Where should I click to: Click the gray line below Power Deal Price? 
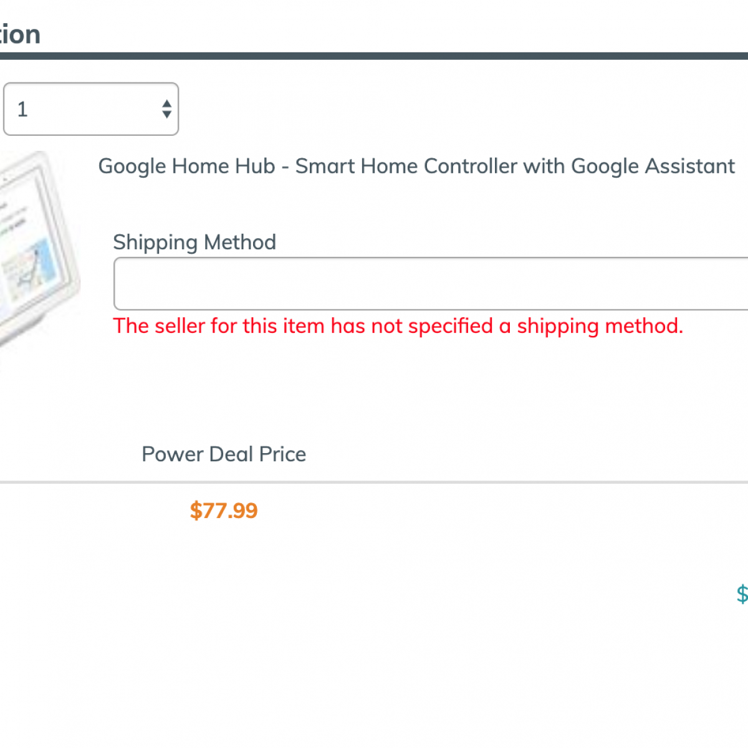pyautogui.click(x=374, y=482)
